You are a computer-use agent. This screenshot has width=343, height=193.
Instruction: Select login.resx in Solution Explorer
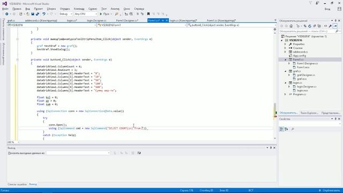click(302, 91)
